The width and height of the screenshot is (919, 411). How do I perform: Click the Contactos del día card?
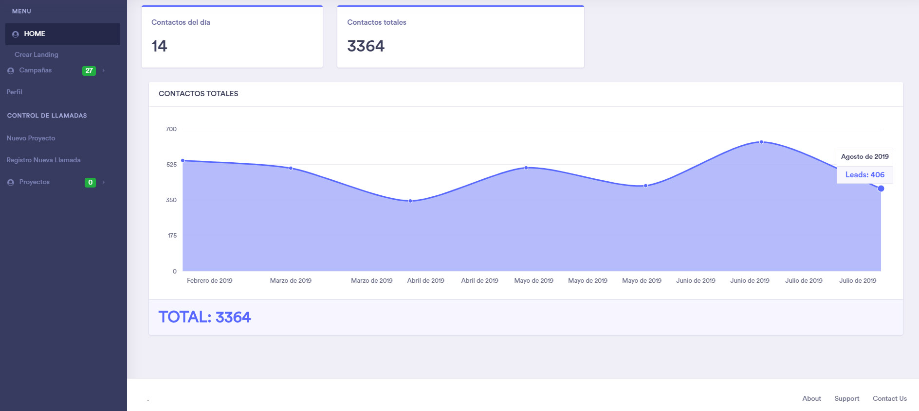tap(232, 37)
